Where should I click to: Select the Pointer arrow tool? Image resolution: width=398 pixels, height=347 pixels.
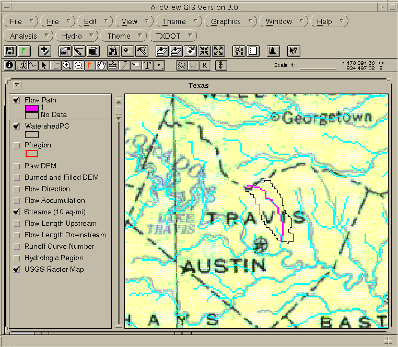click(44, 65)
